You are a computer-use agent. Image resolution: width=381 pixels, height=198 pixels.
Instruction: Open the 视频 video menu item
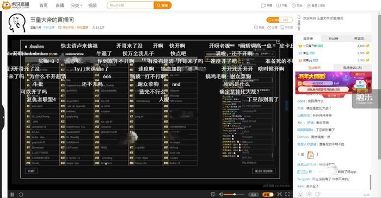click(93, 5)
